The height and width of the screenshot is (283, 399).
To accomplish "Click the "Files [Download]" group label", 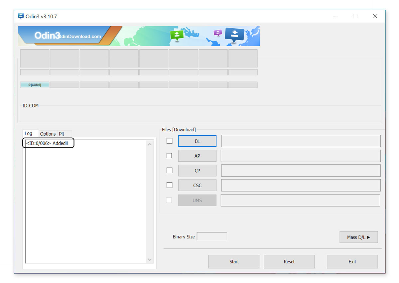I will point(179,130).
